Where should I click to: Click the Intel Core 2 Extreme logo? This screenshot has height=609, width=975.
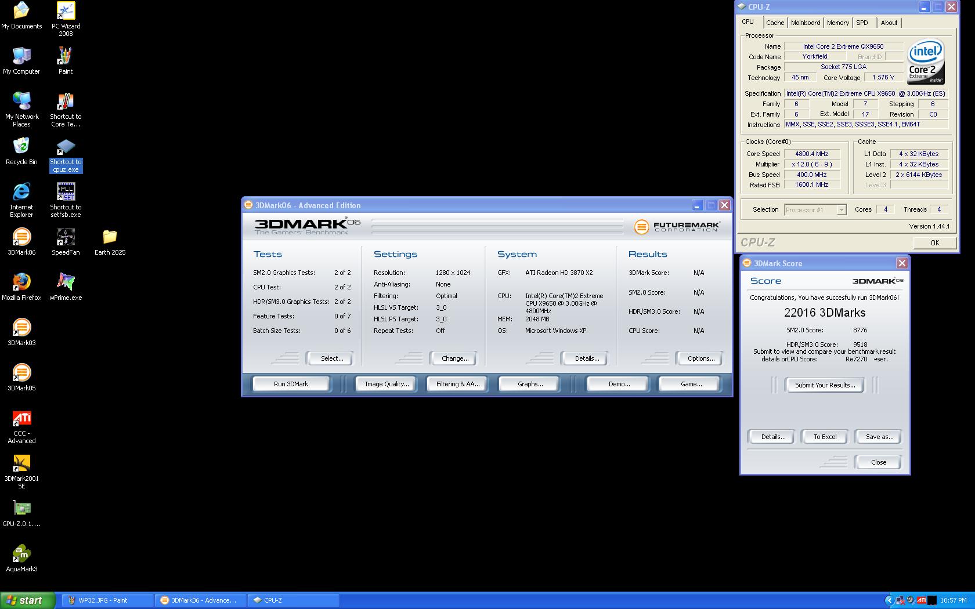coord(925,61)
